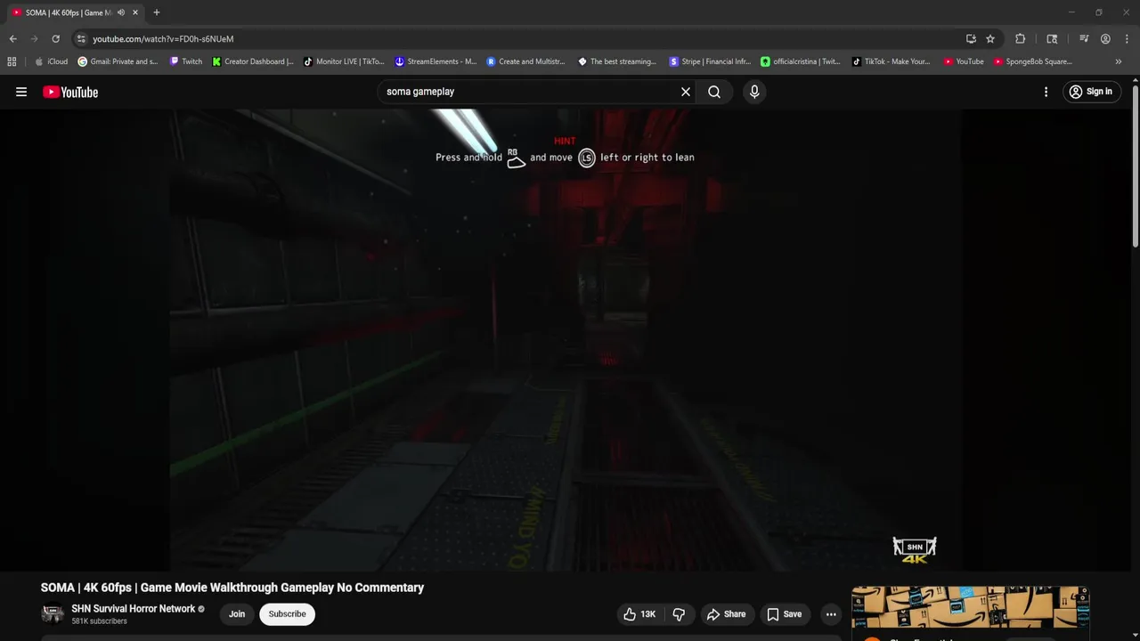This screenshot has height=641, width=1140.
Task: Reload the current page
Action: (55, 39)
